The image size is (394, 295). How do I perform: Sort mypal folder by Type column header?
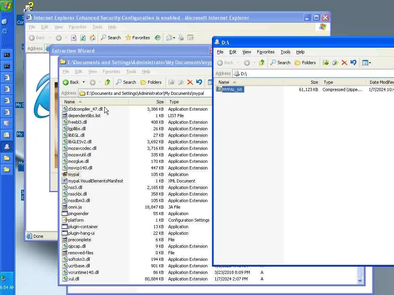click(189, 102)
